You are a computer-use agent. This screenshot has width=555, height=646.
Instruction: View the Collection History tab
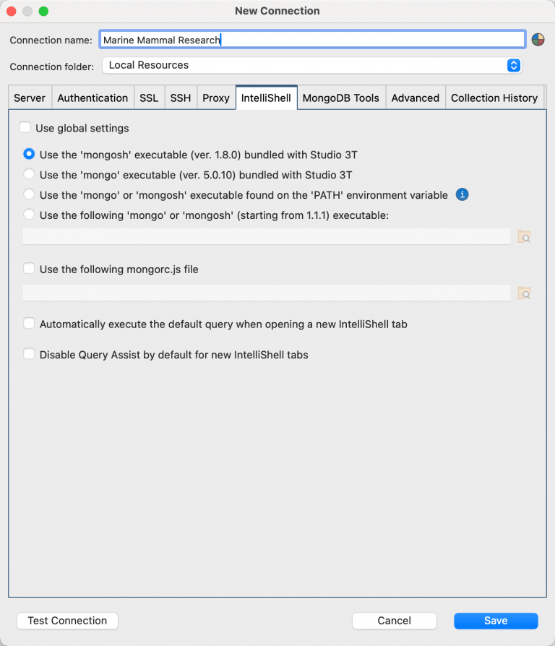pos(494,98)
